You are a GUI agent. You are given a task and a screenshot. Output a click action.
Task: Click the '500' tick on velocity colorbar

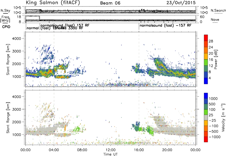coord(212,104)
